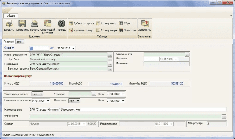Click the Сброс reset button
The width and height of the screenshot is (235, 139).
(125, 23)
